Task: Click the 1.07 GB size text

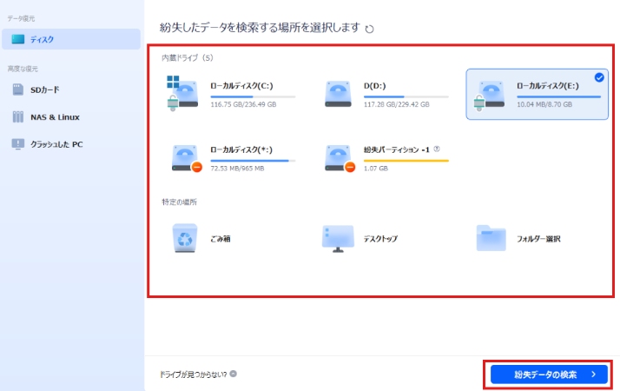Action: click(x=376, y=169)
